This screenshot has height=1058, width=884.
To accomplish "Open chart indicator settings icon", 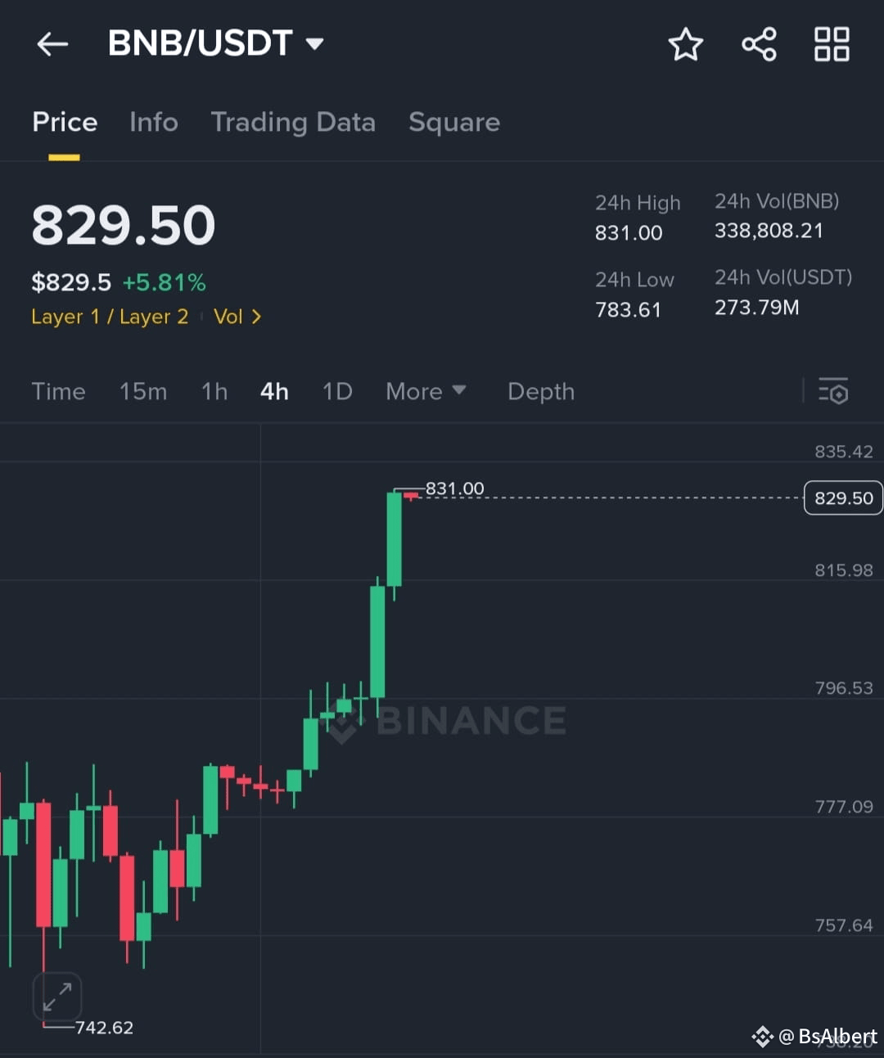I will (833, 391).
